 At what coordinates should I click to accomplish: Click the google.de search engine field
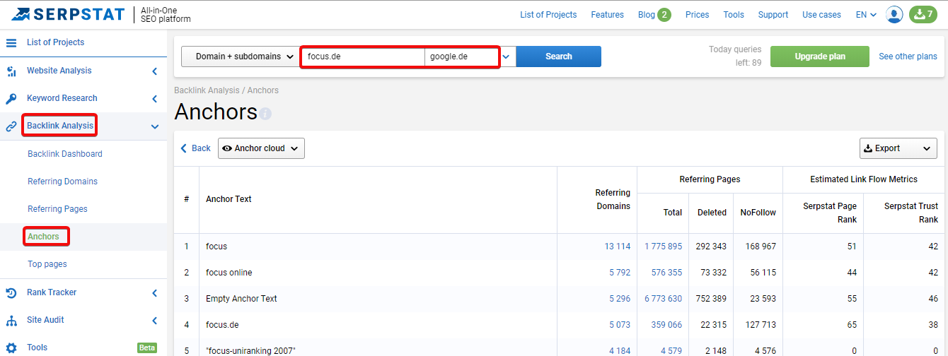click(463, 57)
